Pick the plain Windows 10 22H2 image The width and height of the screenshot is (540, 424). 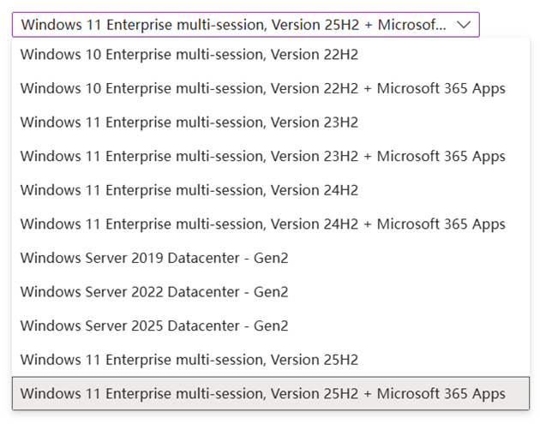pyautogui.click(x=189, y=55)
